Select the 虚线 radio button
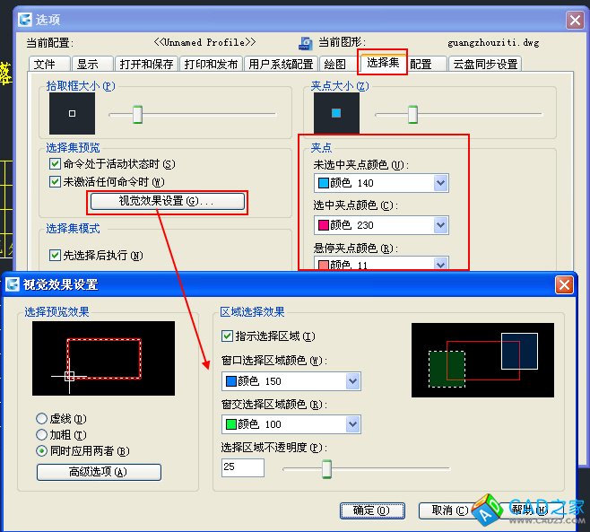 42,418
